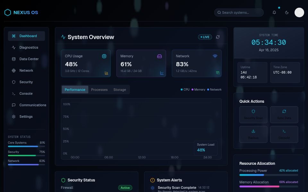Viewport: 308px width, 192px height.
Task: Switch to the Storage tab
Action: 120,90
